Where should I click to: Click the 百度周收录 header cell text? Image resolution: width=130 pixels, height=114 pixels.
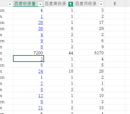click(x=55, y=4)
